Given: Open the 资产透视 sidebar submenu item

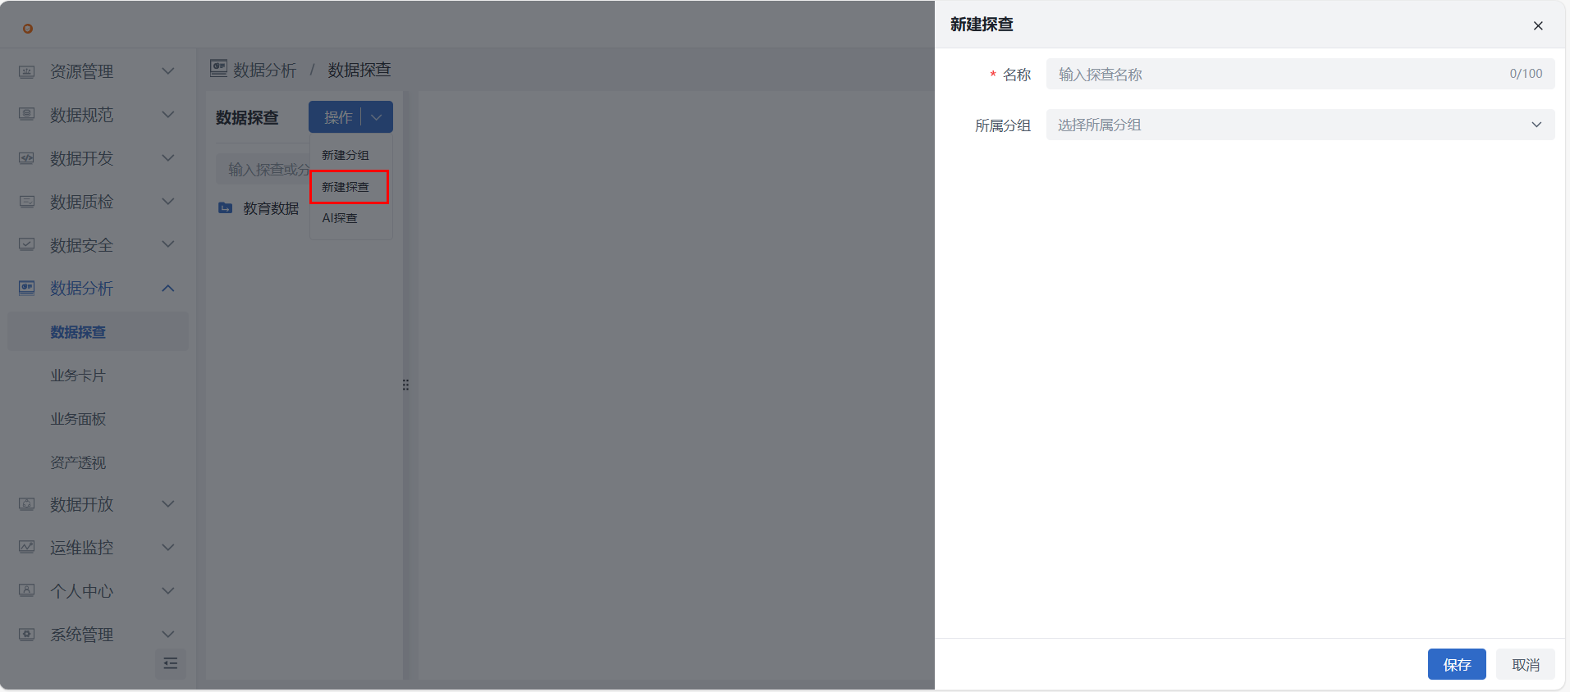Looking at the screenshot, I should (98, 462).
